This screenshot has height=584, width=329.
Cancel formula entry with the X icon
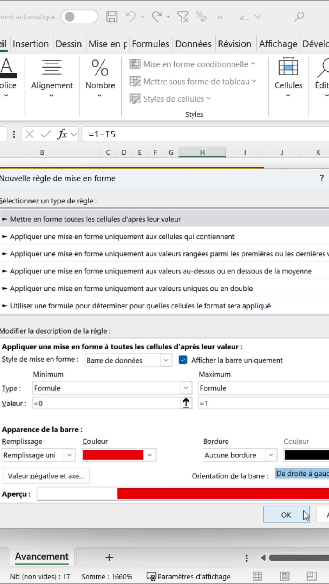point(30,134)
